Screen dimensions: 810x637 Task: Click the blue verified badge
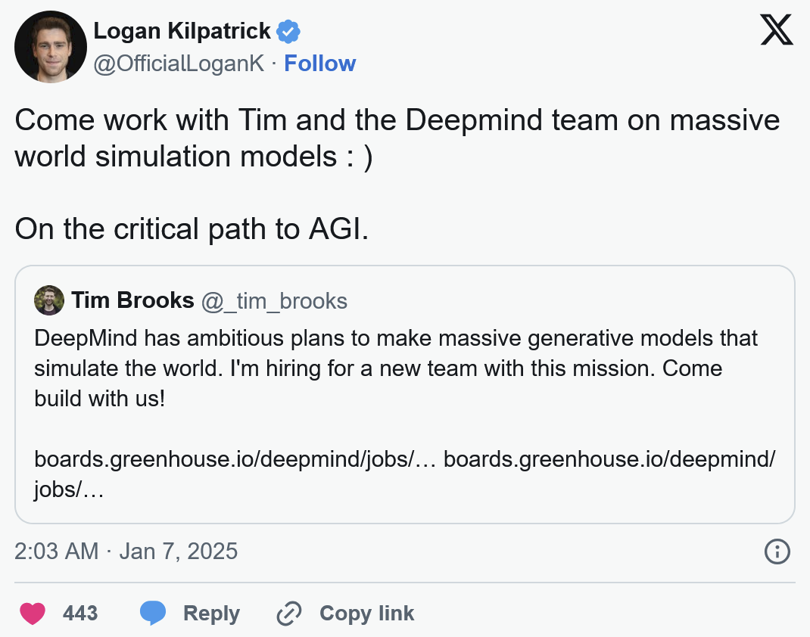click(x=288, y=32)
